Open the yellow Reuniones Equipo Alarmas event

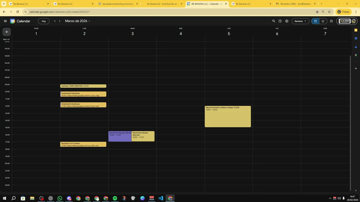pos(143,136)
